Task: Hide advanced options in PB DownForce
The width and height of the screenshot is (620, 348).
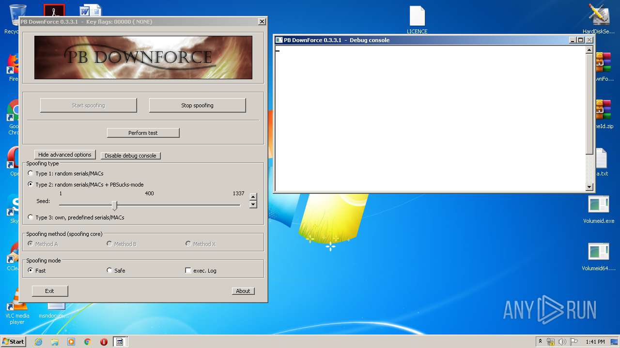Action: pos(64,155)
